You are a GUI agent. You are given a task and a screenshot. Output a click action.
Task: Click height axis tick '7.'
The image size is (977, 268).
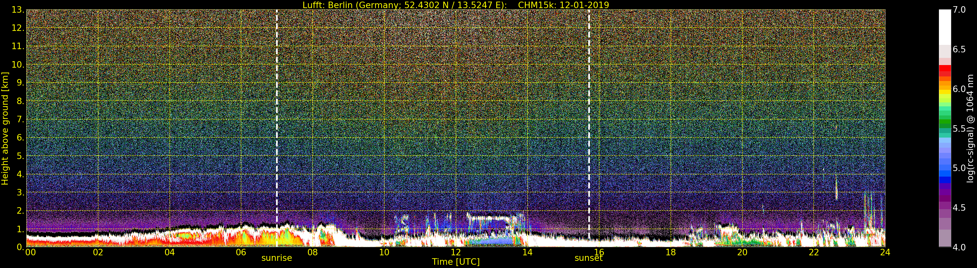21,119
